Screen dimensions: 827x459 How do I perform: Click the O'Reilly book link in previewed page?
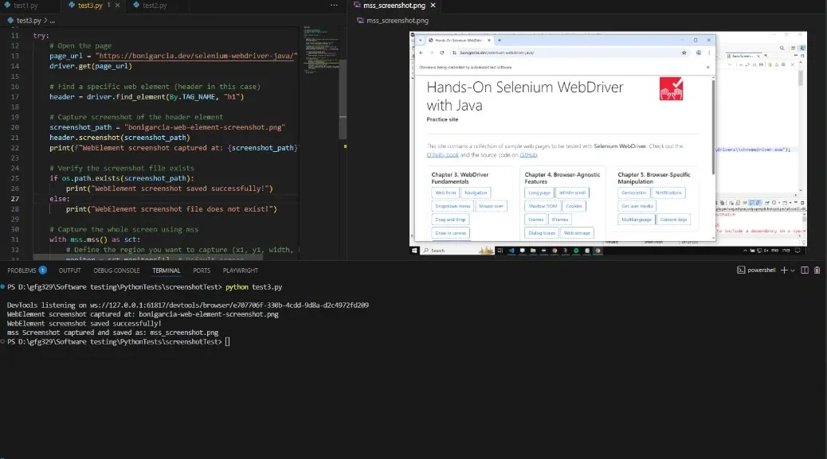442,155
